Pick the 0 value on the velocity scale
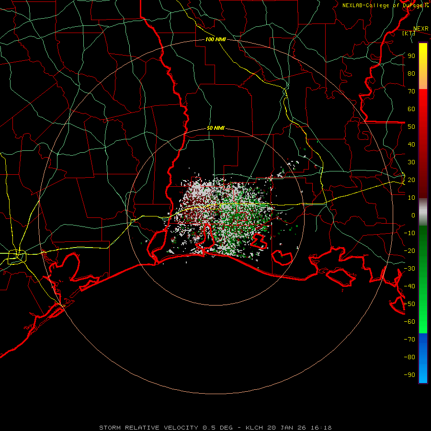 (413, 215)
